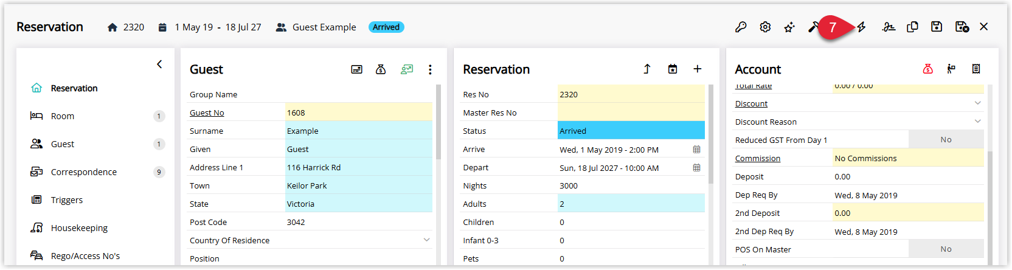Click the Given field showing Guest
This screenshot has height=270, width=1012.
359,149
